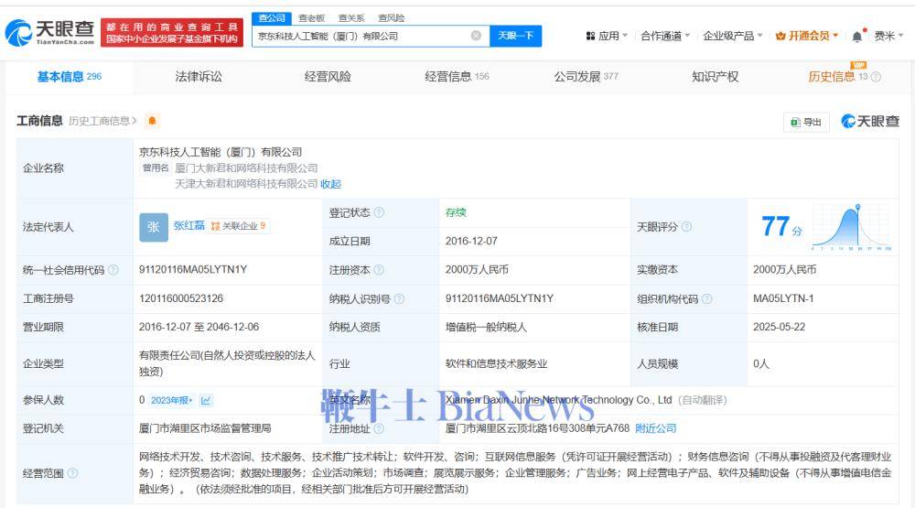
Task: Switch to the 基本信息 tab
Action: point(70,77)
